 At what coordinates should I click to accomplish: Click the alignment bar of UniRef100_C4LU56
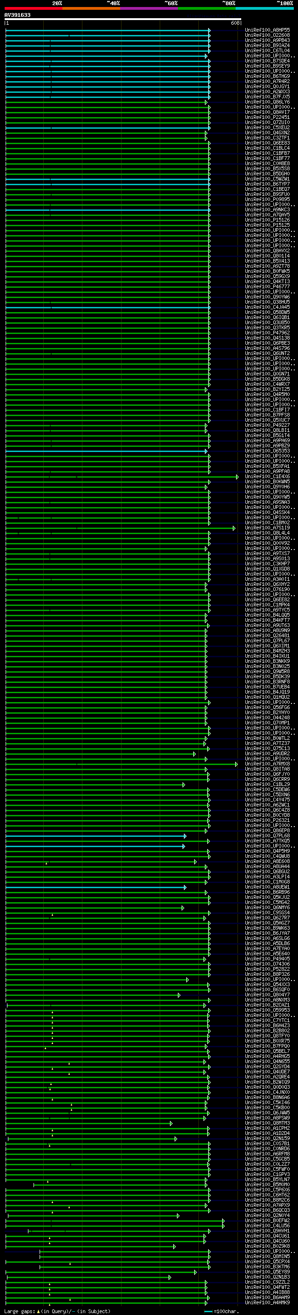(x=115, y=1225)
